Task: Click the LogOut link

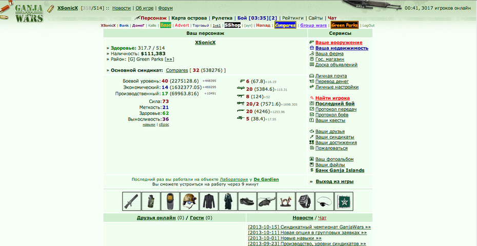Action: coord(368,26)
